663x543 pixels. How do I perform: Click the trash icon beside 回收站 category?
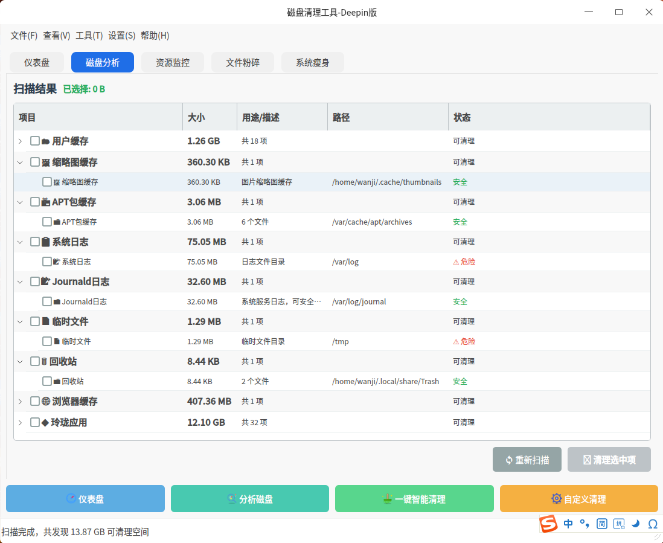coord(44,361)
